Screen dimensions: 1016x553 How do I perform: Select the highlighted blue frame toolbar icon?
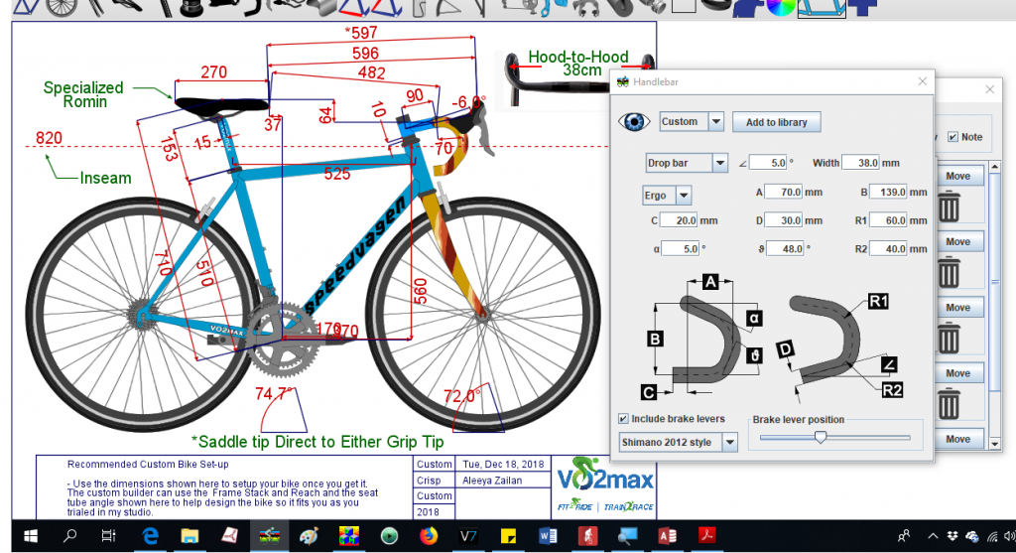coord(822,8)
